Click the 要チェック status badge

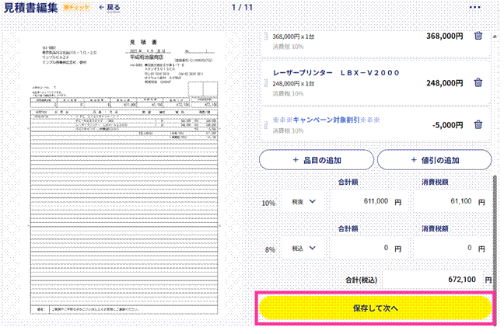[x=76, y=8]
